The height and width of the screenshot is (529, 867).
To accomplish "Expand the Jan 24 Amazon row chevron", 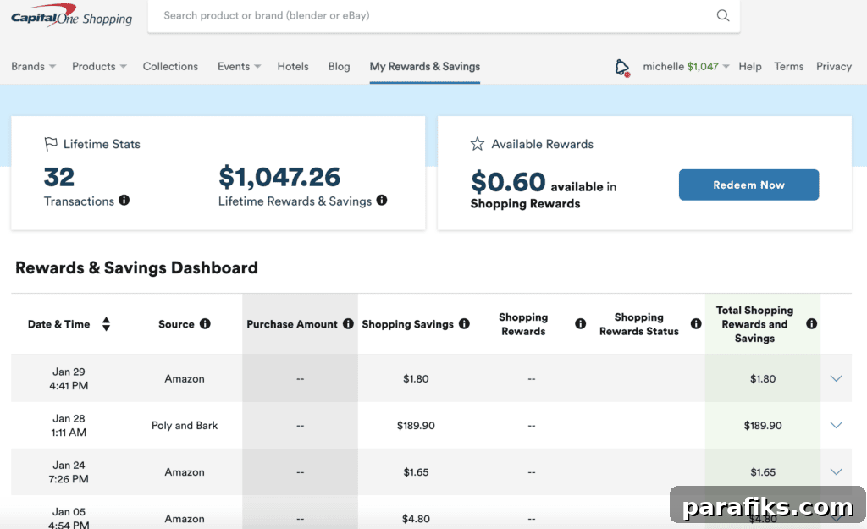I will point(836,471).
